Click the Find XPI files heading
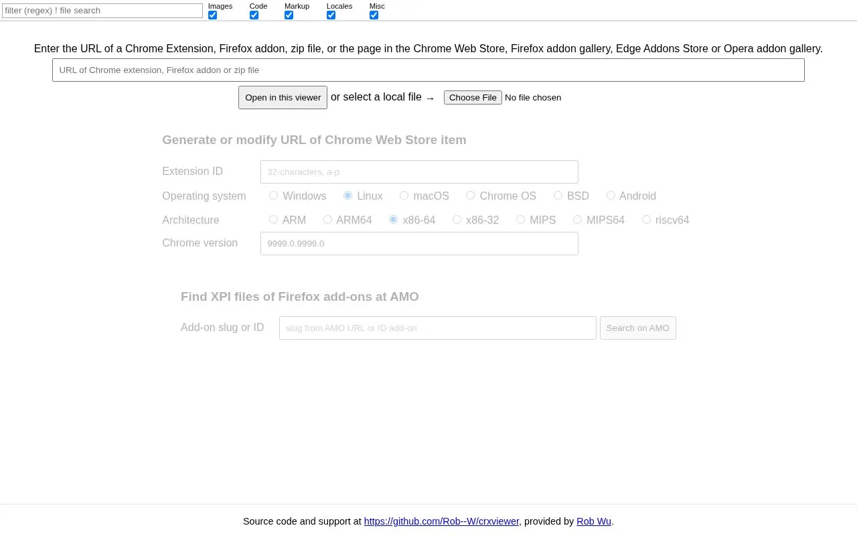Screen dimensions: 857x536 pyautogui.click(x=300, y=297)
